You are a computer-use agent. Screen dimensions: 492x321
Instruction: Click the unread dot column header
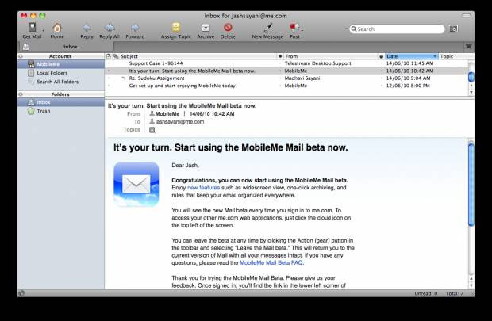click(x=280, y=56)
